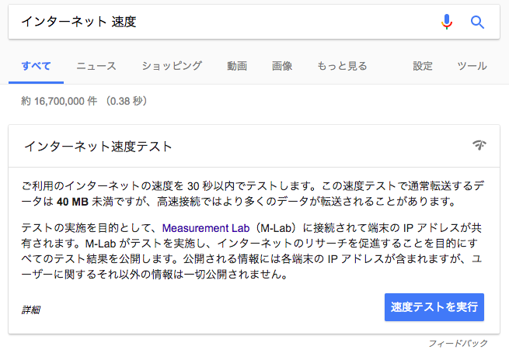
Task: Show the ツール search options
Action: [x=472, y=66]
